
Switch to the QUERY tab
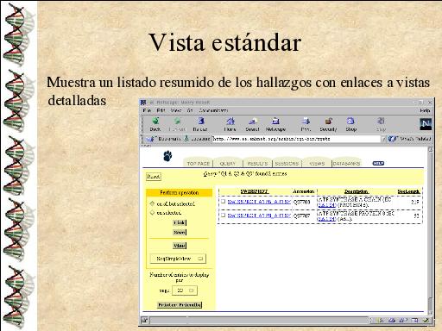tap(228, 163)
